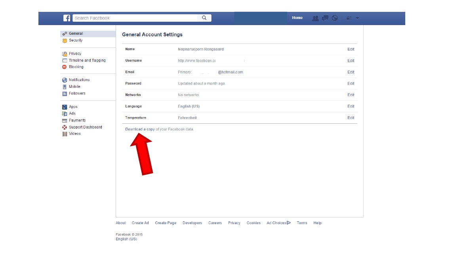Click the Videos filmstrip icon in sidebar

click(65, 134)
